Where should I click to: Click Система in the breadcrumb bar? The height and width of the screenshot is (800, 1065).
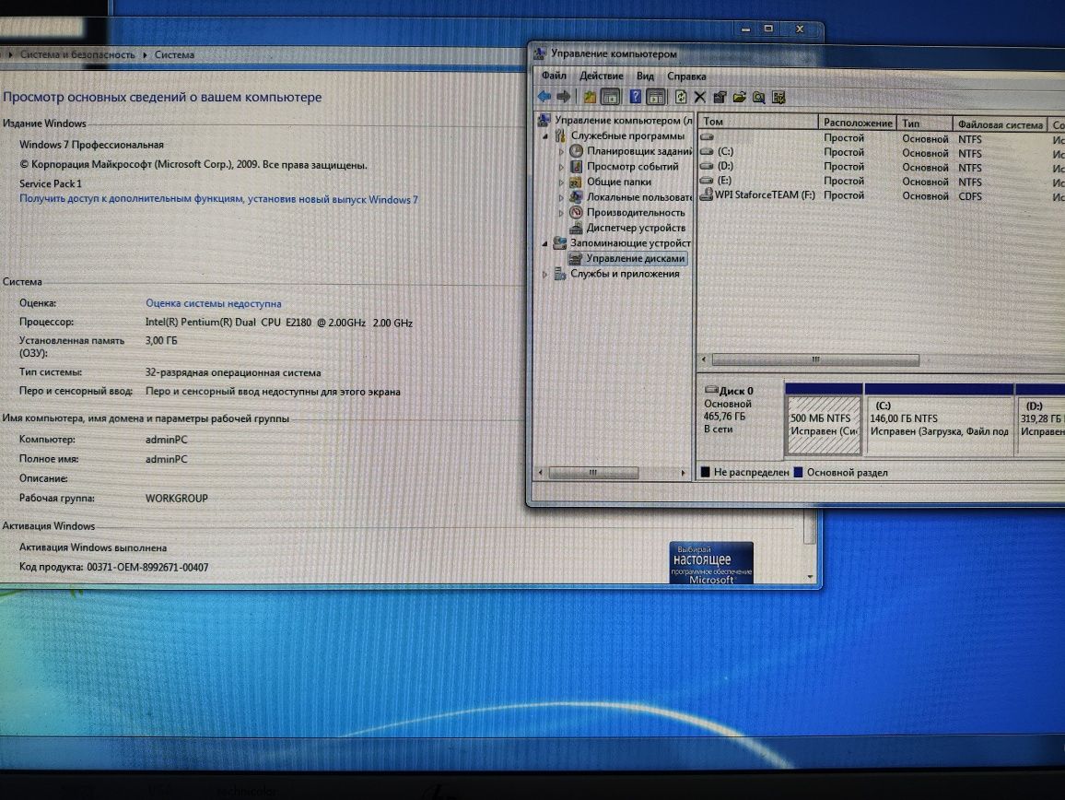(174, 54)
